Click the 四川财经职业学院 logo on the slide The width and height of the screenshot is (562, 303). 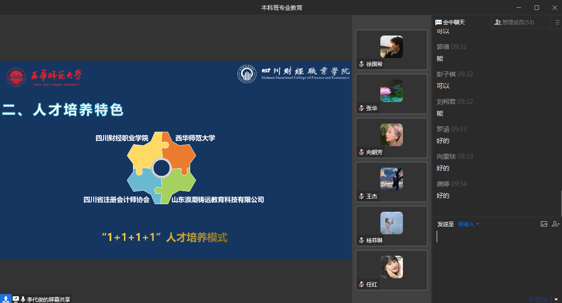tap(294, 74)
